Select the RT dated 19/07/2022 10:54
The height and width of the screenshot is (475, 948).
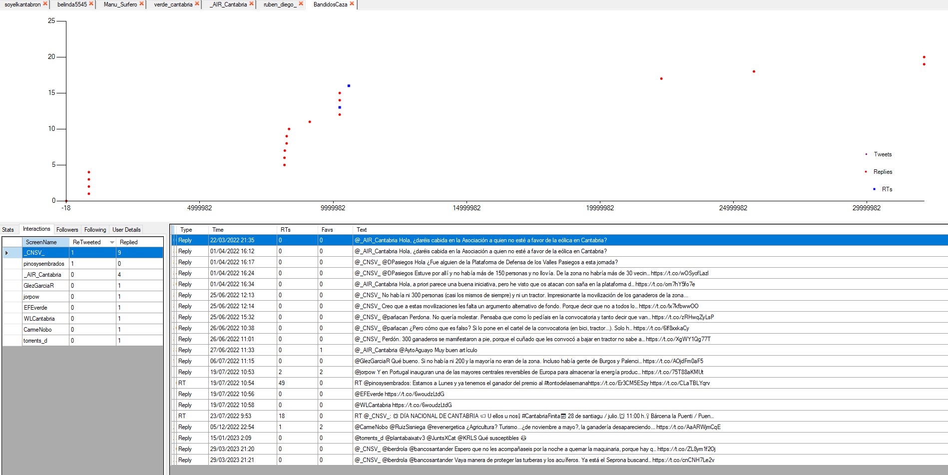click(x=559, y=383)
